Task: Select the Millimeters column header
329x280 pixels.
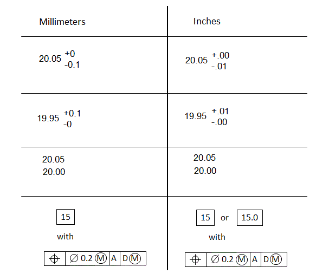Action: [62, 22]
